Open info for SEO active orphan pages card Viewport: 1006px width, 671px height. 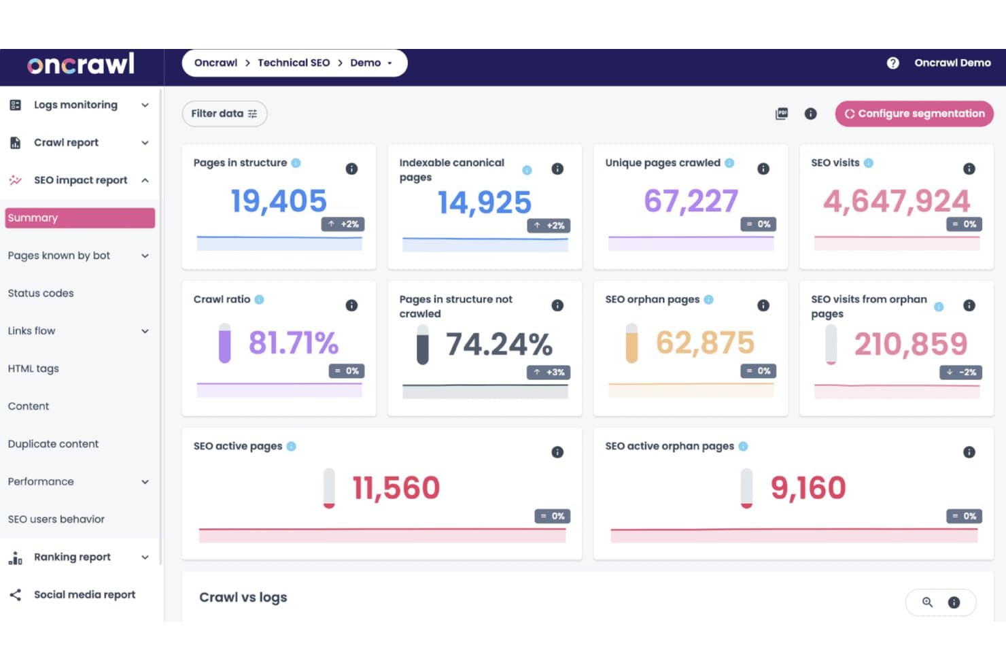969,452
